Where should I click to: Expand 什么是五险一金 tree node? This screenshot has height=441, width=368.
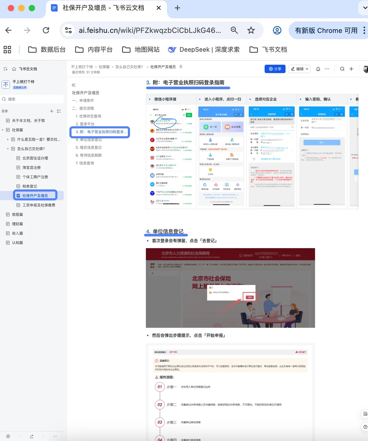8,139
